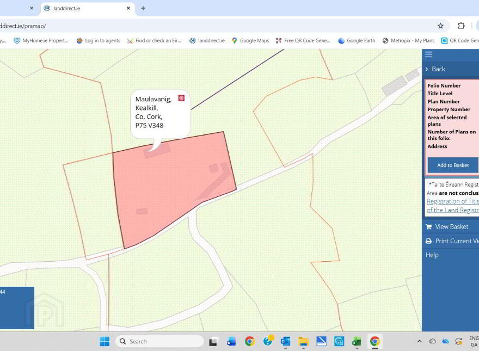479x351 pixels.
Task: Open View Basket
Action: point(451,227)
